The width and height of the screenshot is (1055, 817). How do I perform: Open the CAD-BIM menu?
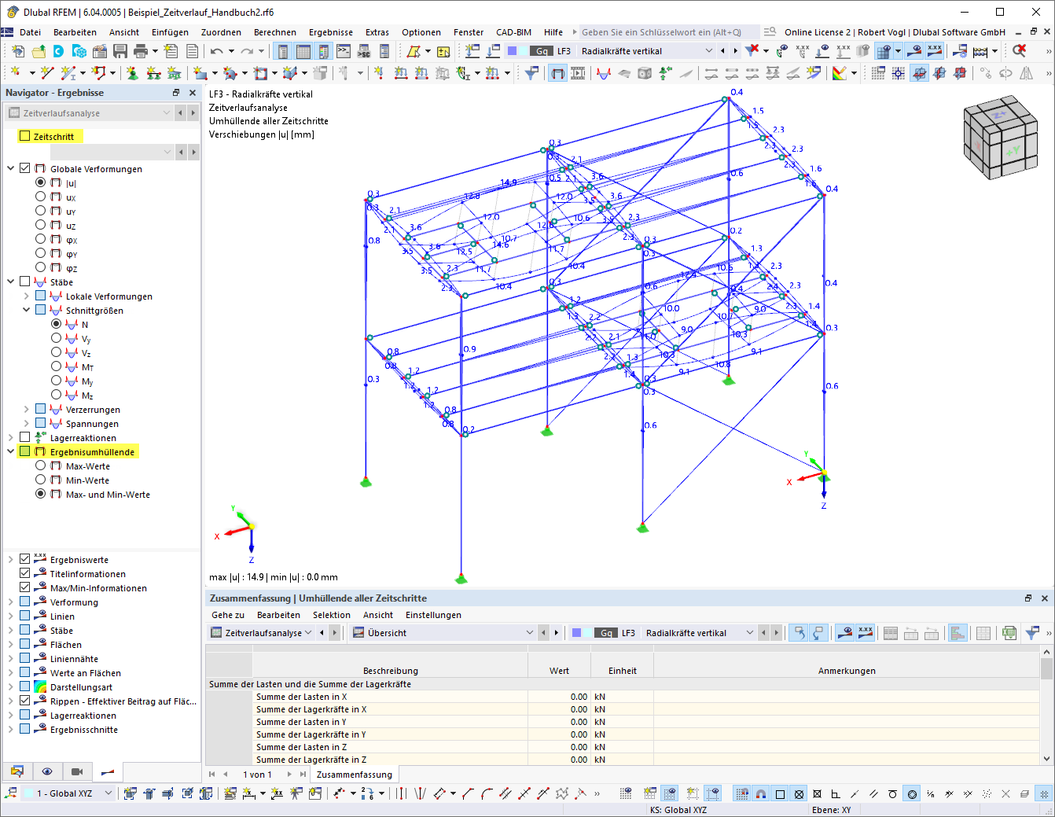click(513, 32)
